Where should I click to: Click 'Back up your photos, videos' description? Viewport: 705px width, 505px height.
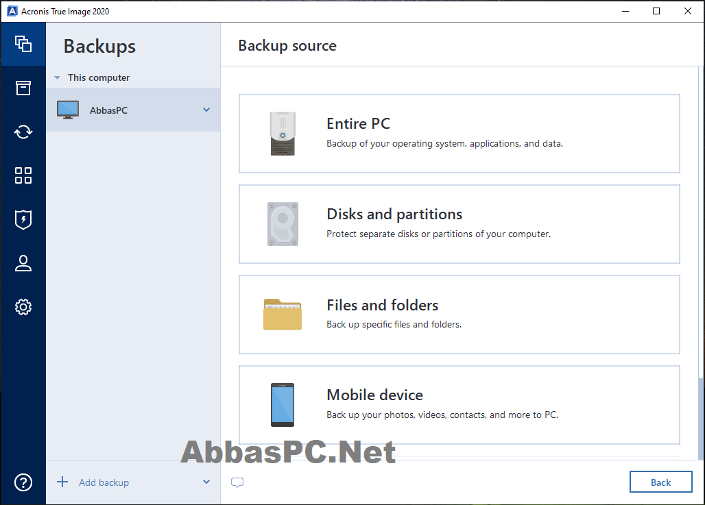[442, 415]
